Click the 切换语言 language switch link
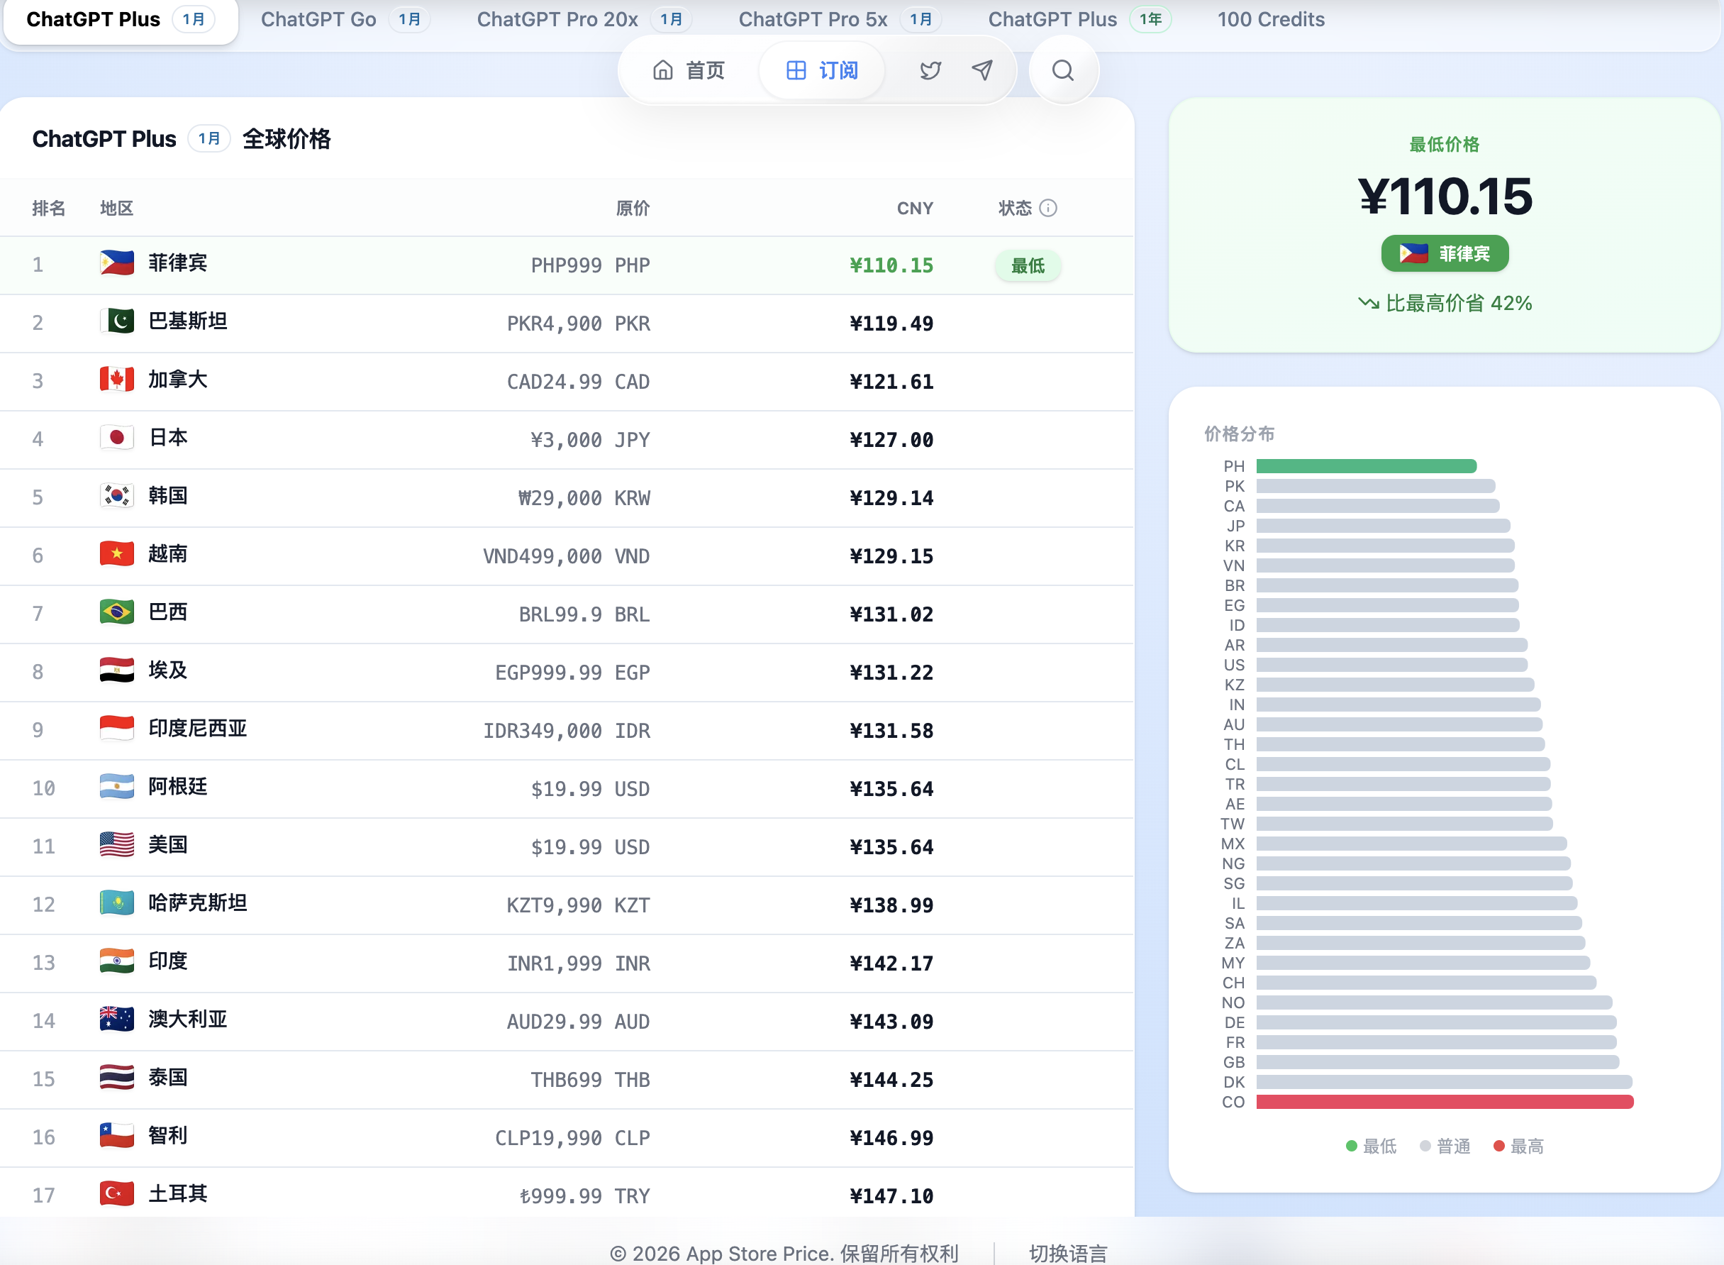The image size is (1724, 1265). (1068, 1253)
